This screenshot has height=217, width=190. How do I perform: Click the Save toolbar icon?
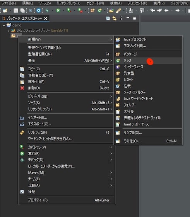15,10
